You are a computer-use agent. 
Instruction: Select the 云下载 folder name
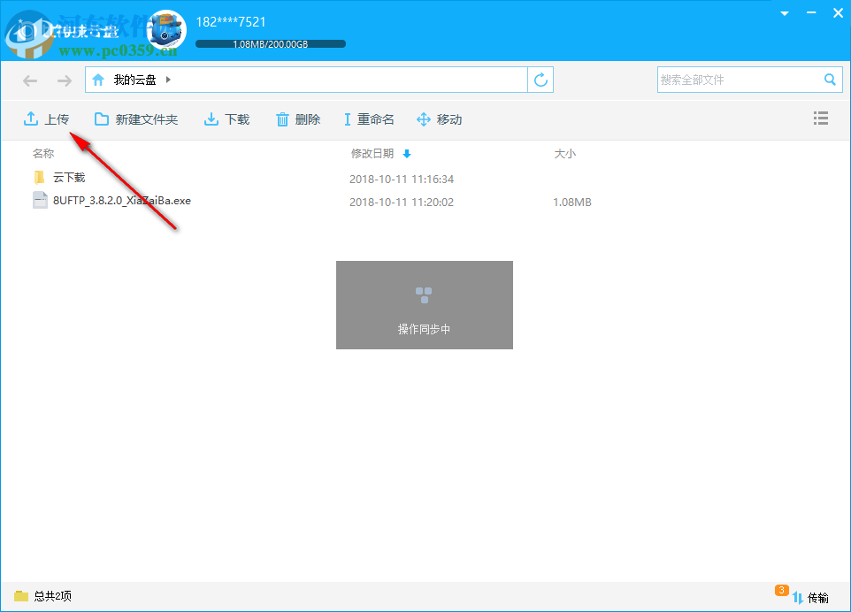click(69, 178)
